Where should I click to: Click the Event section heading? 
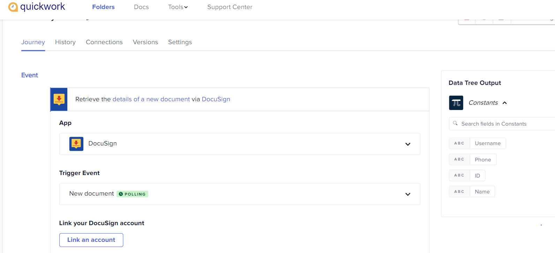click(30, 75)
